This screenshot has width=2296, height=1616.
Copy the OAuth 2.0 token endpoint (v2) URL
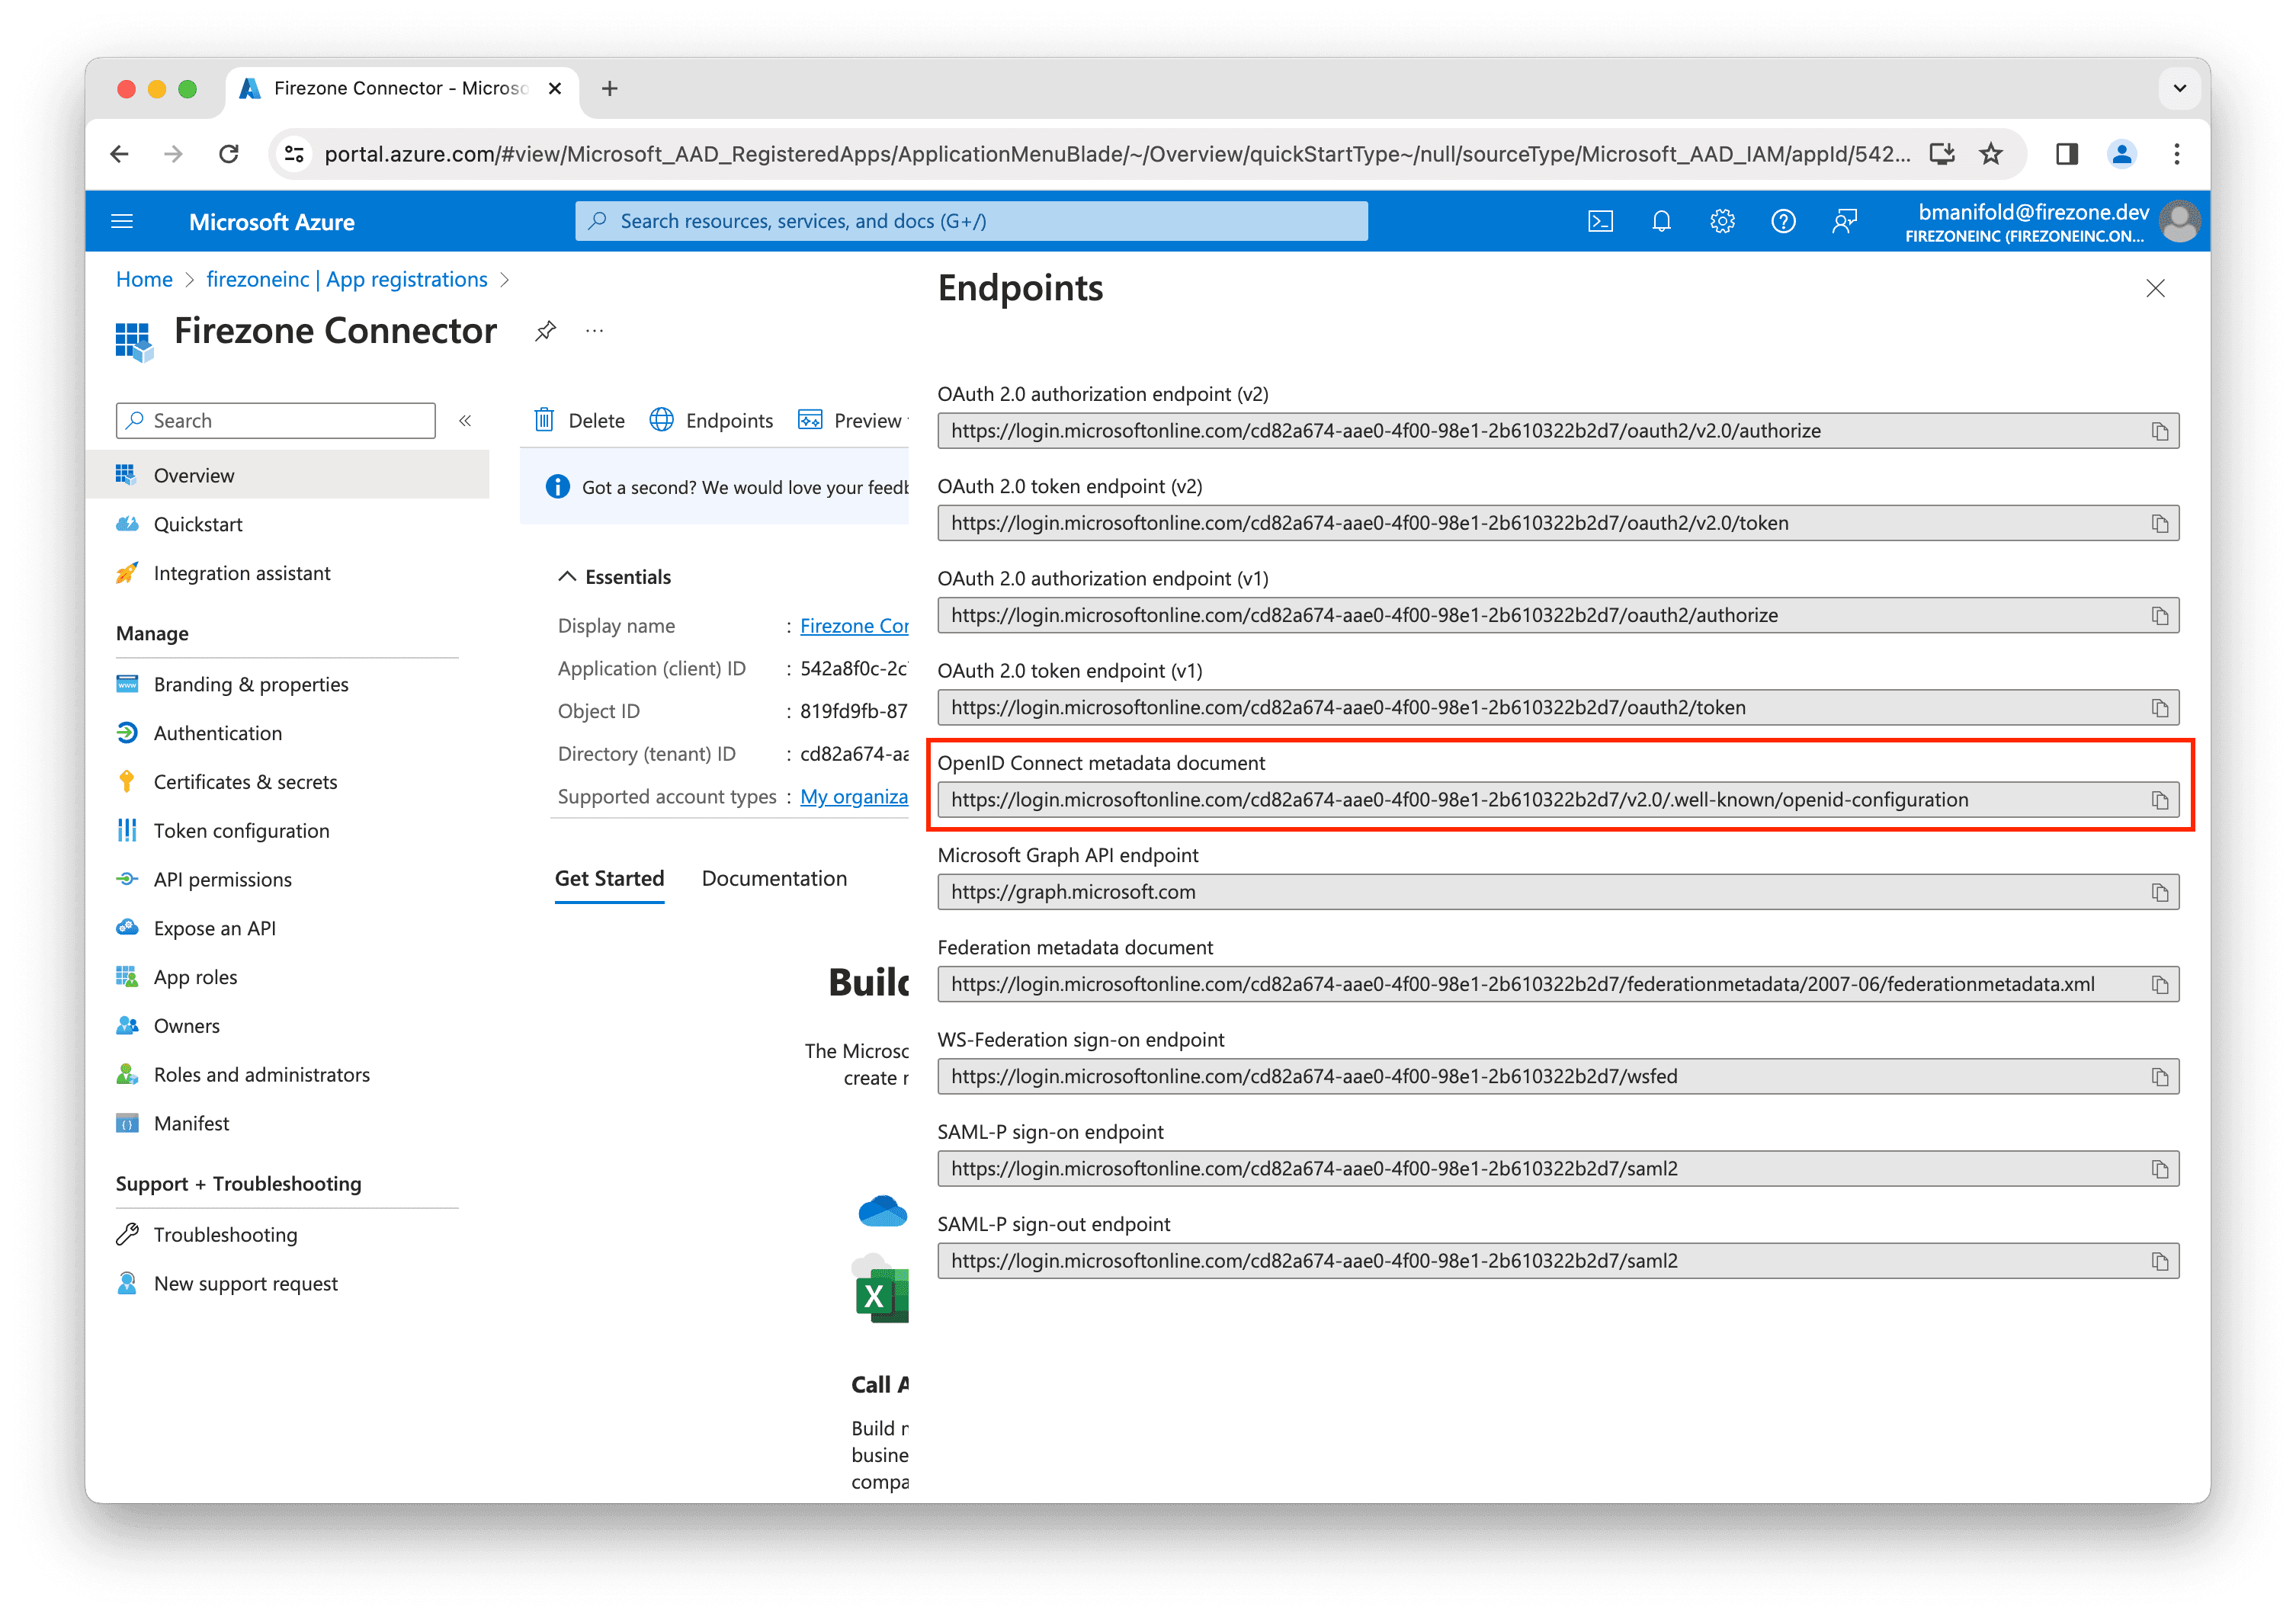coord(2157,522)
